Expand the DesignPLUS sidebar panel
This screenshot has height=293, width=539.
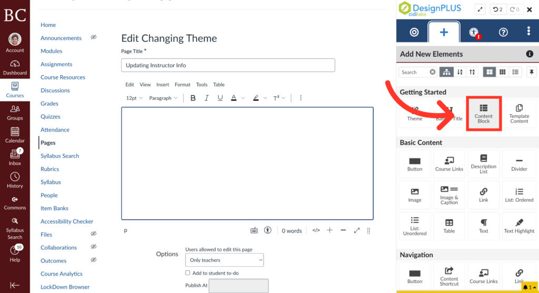480,9
